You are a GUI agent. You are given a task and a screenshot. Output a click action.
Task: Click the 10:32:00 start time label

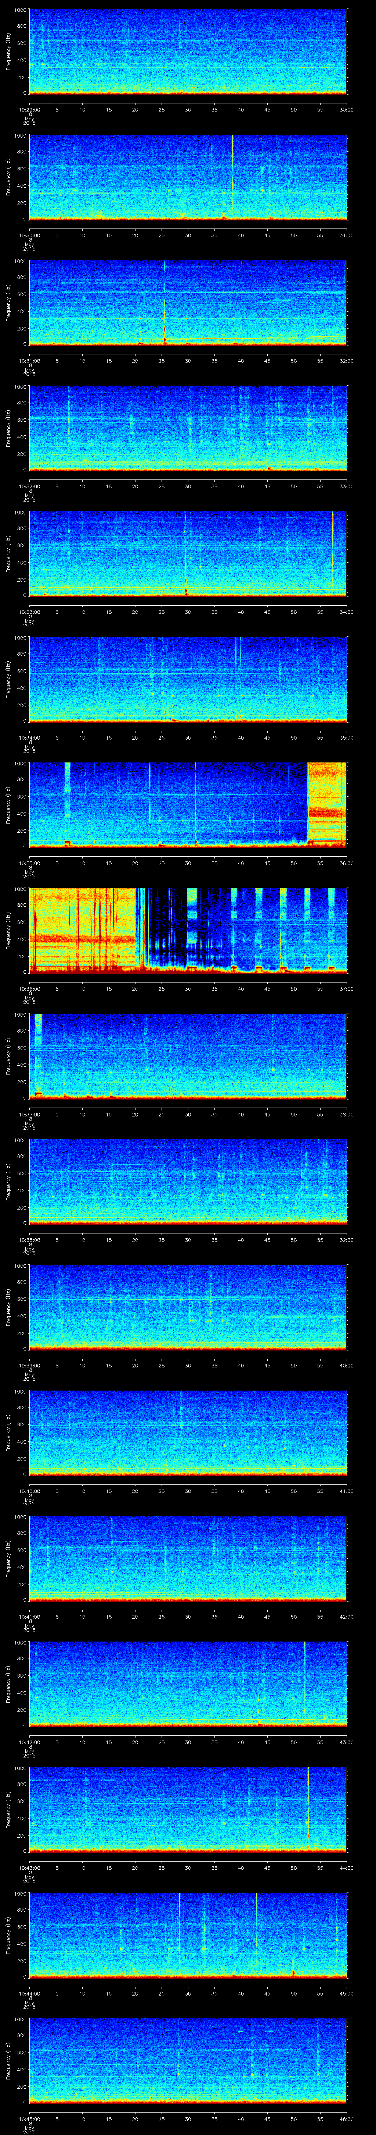pyautogui.click(x=29, y=486)
